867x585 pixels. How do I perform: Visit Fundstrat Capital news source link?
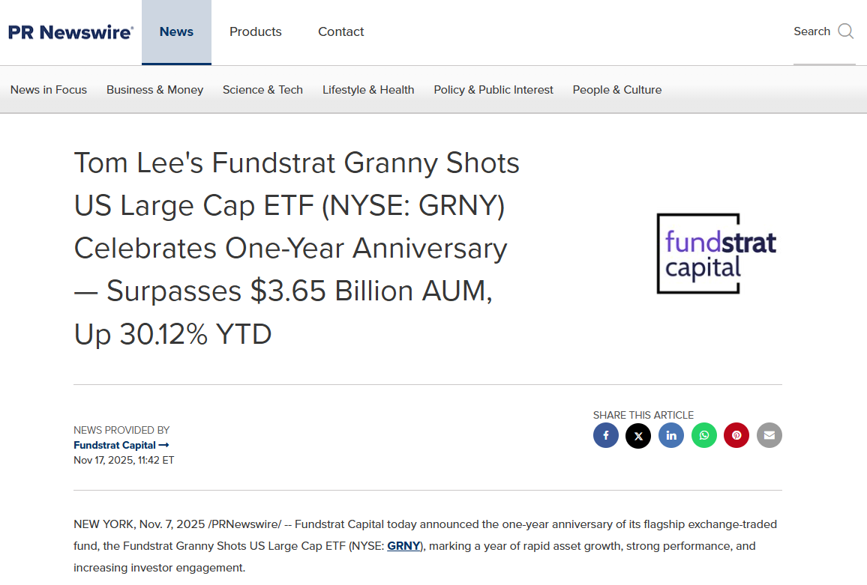pos(121,445)
